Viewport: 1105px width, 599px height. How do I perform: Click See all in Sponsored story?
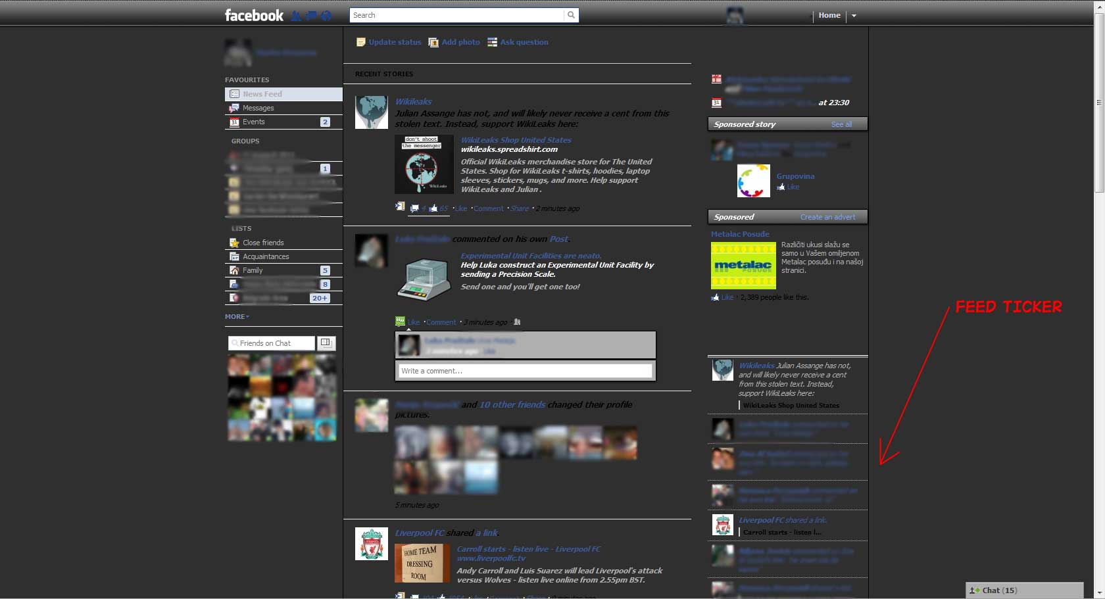coord(841,124)
